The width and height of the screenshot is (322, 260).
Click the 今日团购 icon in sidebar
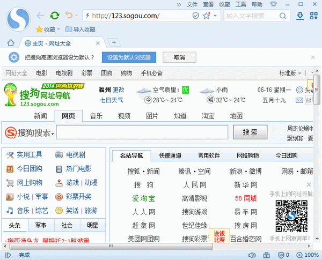(x=10, y=169)
